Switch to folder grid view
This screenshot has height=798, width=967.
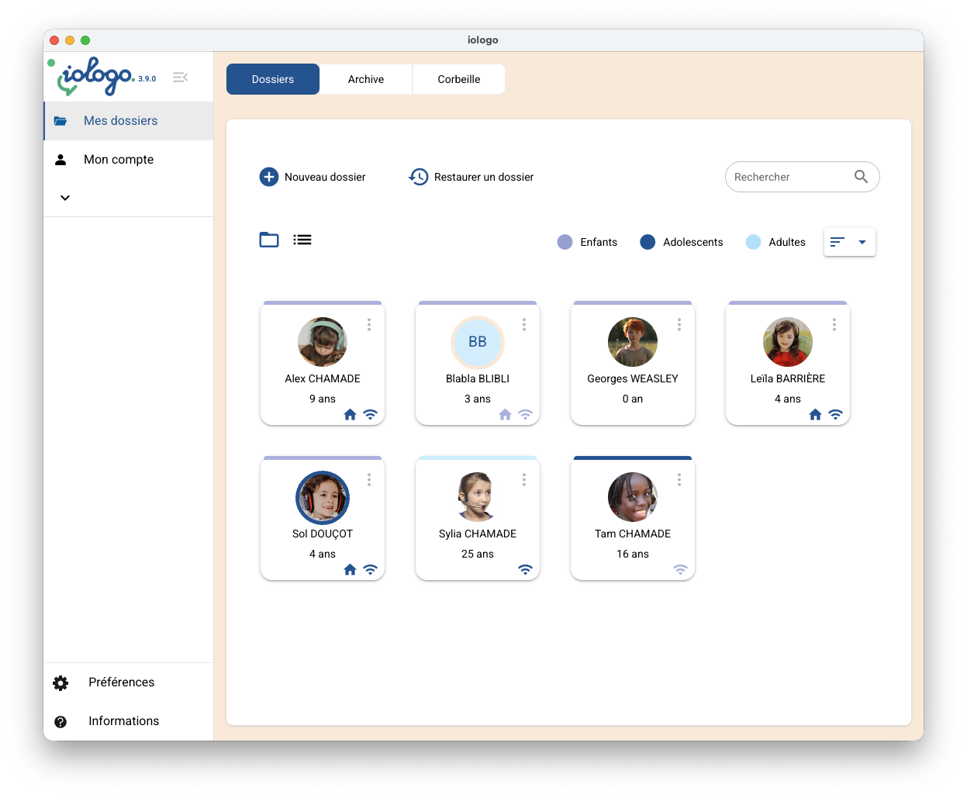[269, 240]
